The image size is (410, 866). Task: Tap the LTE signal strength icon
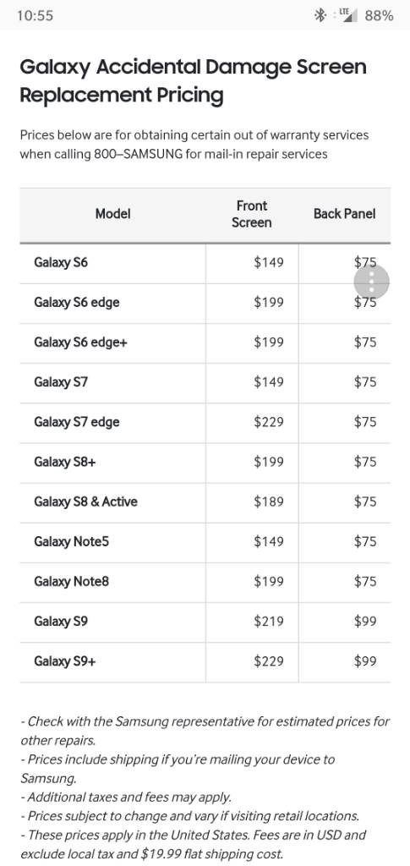coord(348,15)
